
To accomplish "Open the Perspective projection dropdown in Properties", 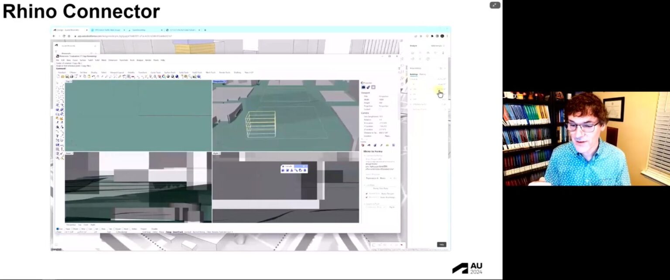I will click(383, 106).
